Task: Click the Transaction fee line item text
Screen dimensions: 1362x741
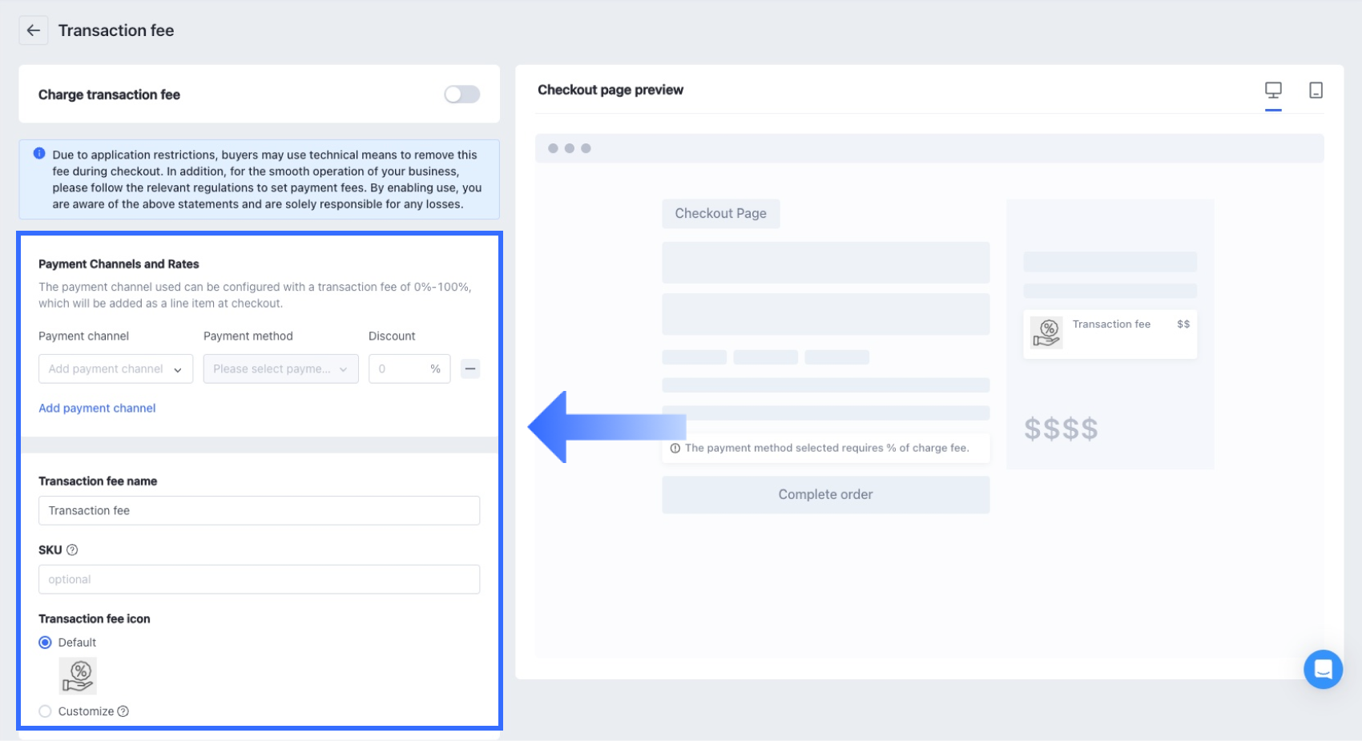Action: (1111, 324)
